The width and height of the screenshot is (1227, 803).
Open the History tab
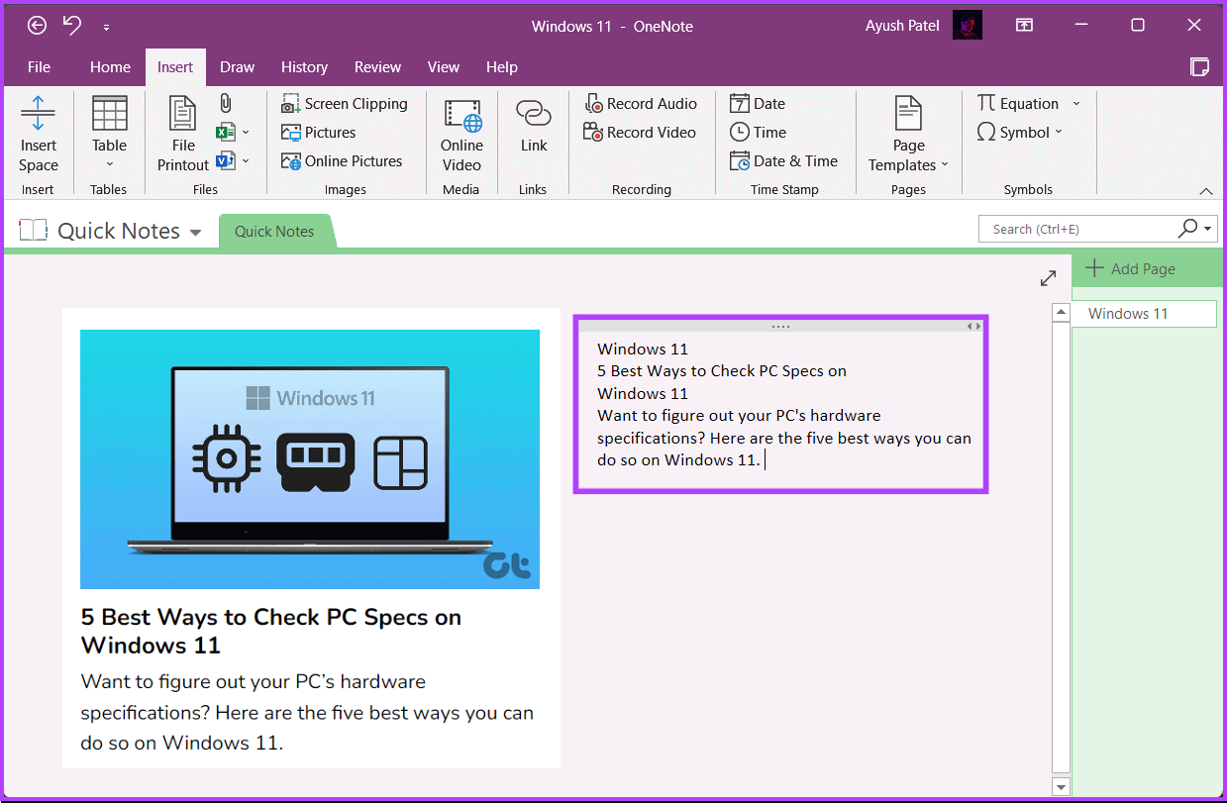(x=304, y=67)
